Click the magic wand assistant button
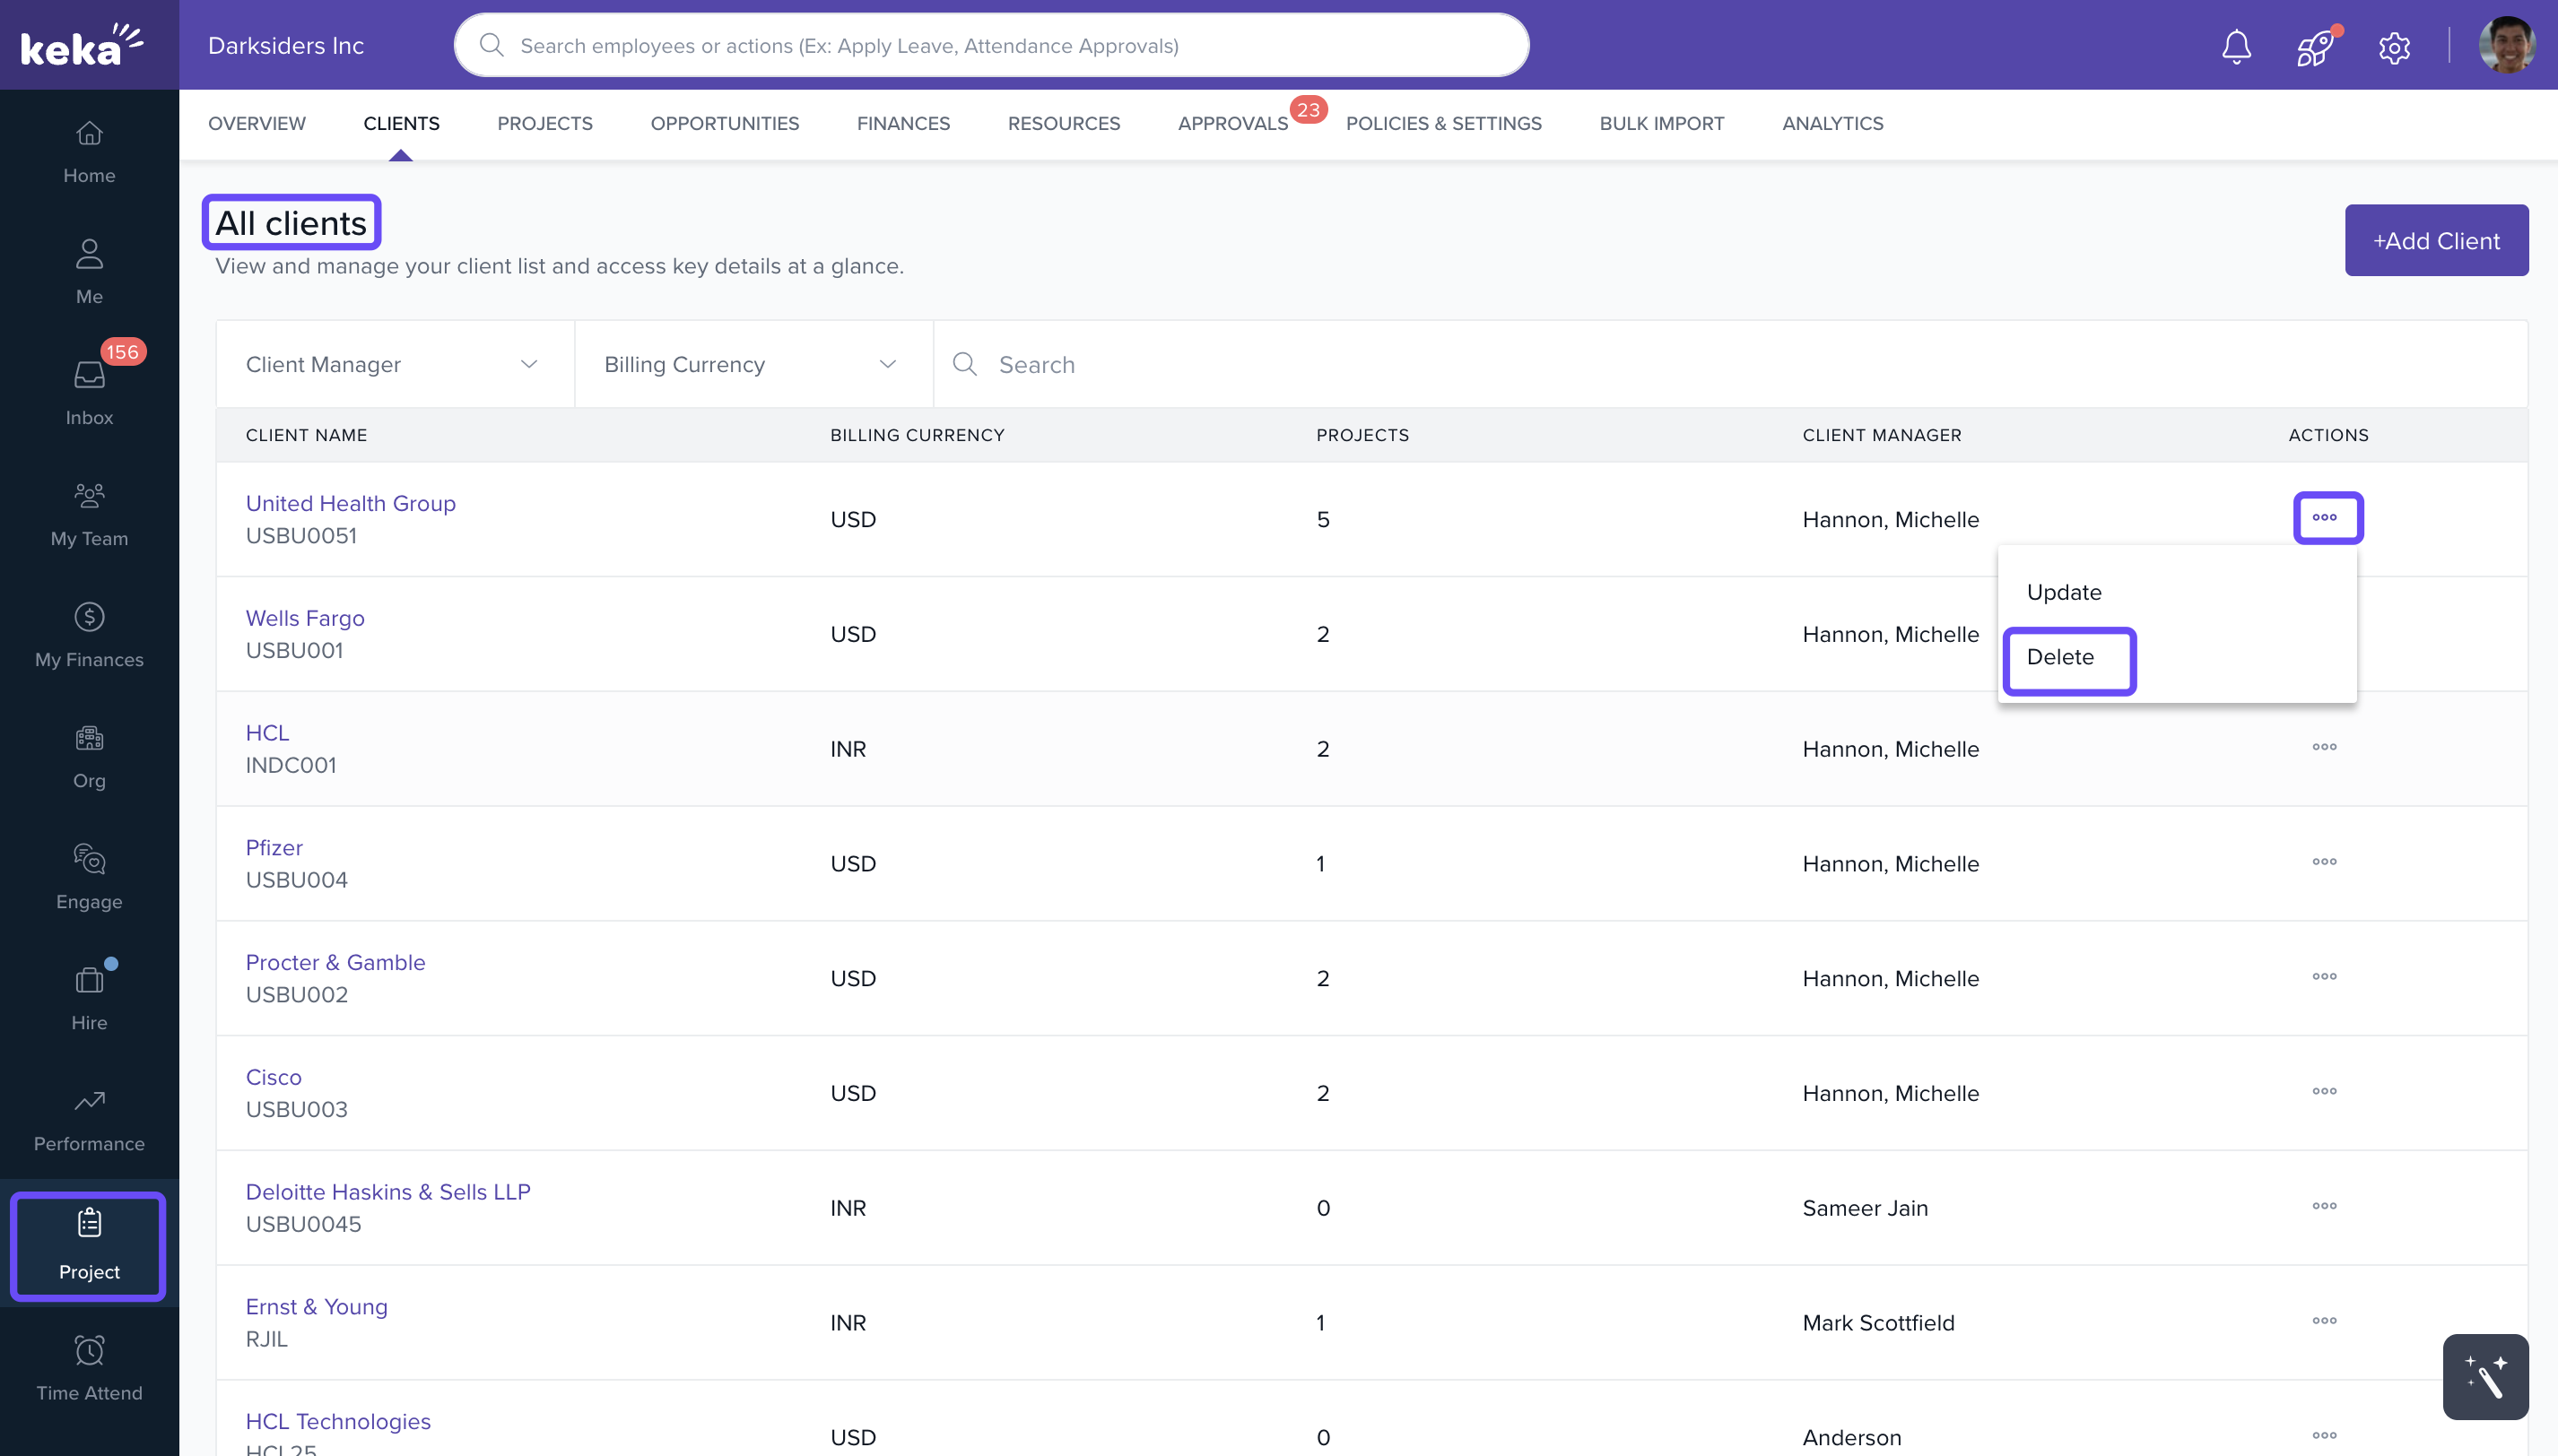 tap(2485, 1377)
